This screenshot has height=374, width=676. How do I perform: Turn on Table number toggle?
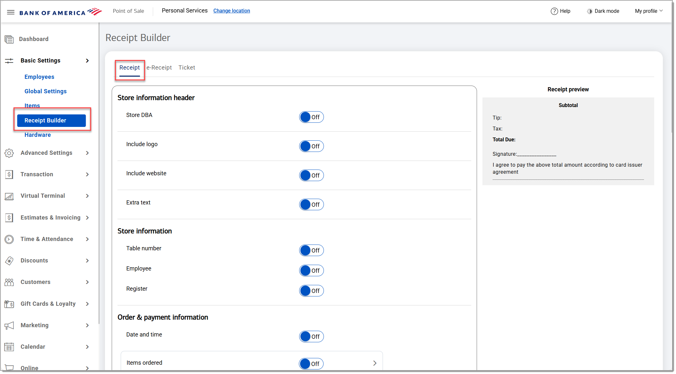click(311, 251)
